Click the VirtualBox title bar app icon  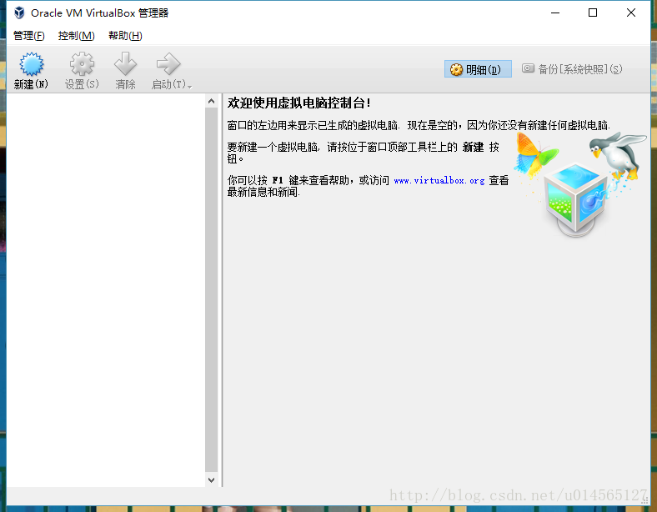(19, 13)
